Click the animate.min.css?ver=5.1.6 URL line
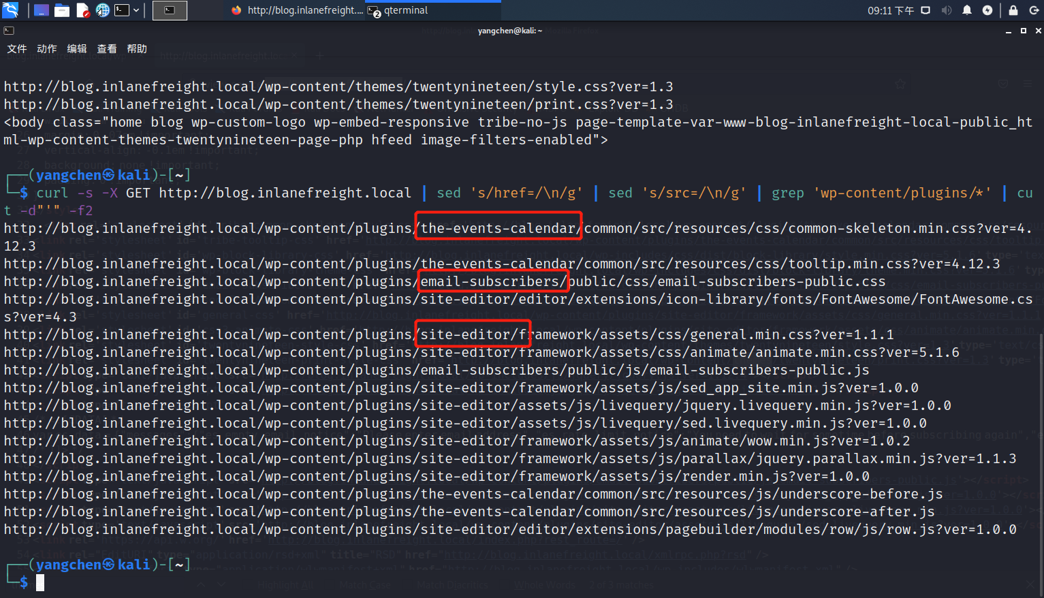 coord(481,352)
